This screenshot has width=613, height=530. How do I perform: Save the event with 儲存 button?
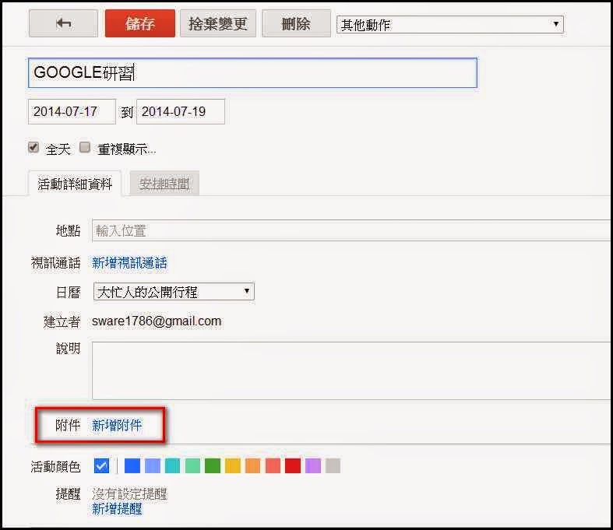[x=140, y=24]
